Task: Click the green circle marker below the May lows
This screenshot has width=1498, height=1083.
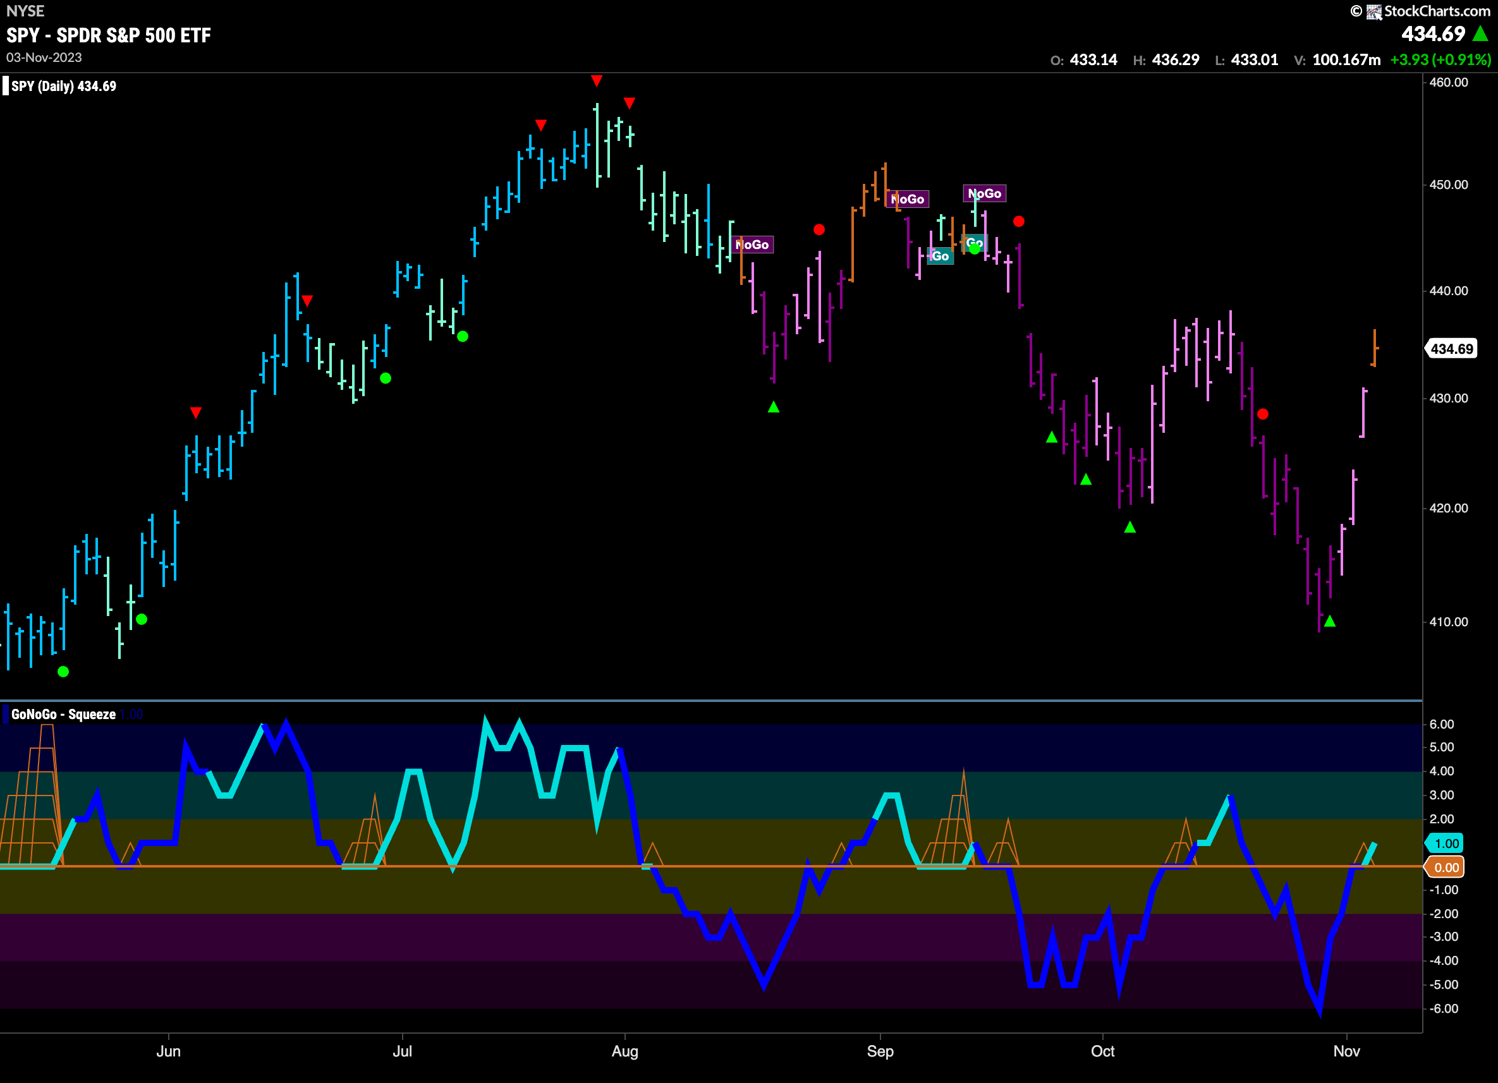Action: [63, 672]
